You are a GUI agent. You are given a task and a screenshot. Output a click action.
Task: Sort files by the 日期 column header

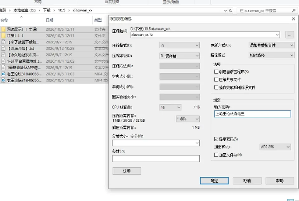pyautogui.click(x=50, y=20)
